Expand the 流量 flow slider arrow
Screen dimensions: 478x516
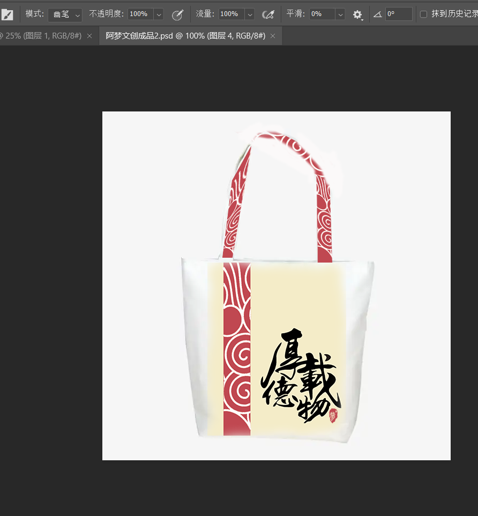click(250, 14)
